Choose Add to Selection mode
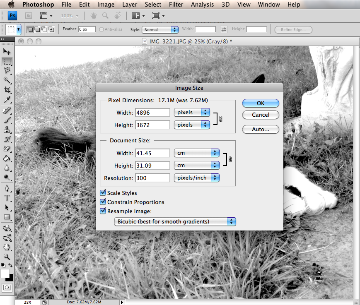 [37, 29]
